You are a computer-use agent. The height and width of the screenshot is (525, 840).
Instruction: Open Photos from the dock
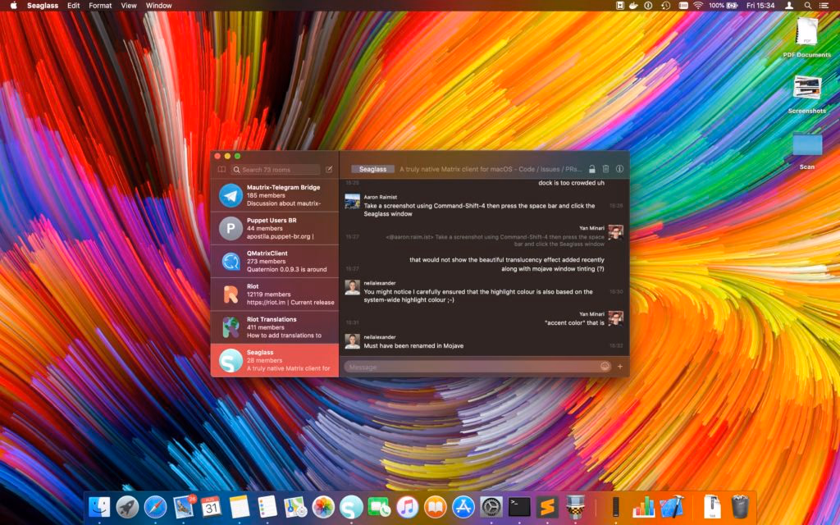pyautogui.click(x=323, y=506)
